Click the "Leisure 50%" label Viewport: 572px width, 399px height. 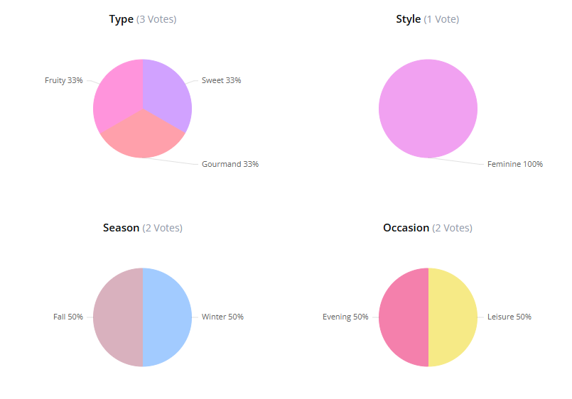(x=509, y=317)
